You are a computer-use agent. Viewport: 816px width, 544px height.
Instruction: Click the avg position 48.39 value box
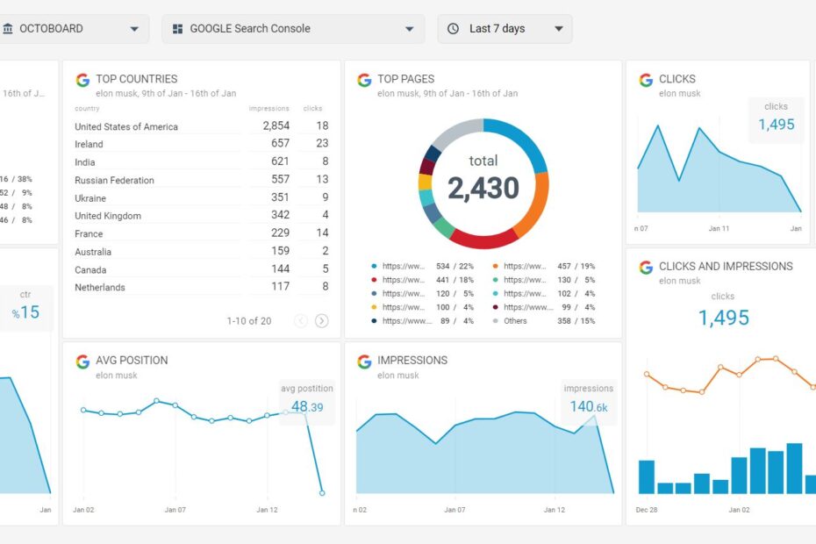coord(307,401)
